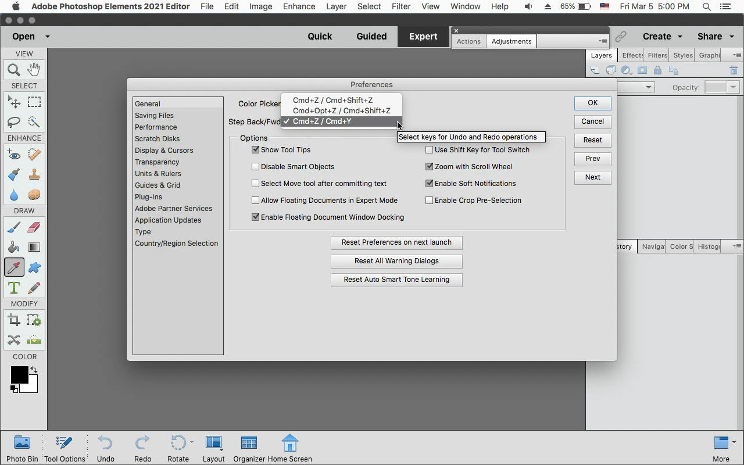Toggle Enable Floating Document Window Docking
The image size is (744, 465).
[255, 217]
